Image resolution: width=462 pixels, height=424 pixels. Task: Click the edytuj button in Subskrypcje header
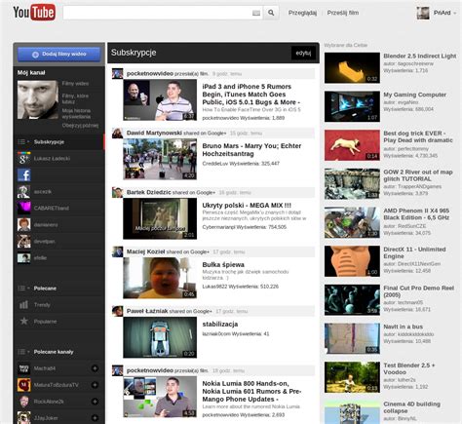point(303,53)
